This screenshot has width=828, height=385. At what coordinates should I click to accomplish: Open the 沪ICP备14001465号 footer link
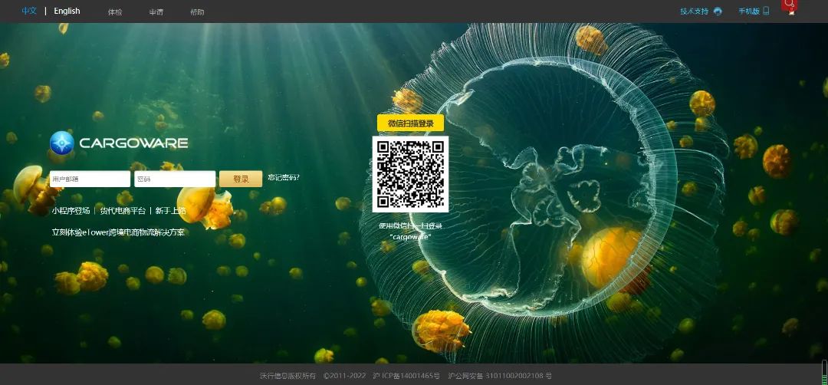click(x=406, y=376)
